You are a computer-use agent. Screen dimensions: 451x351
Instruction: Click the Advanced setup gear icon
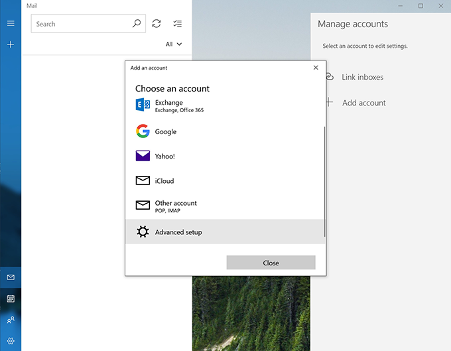pyautogui.click(x=143, y=232)
